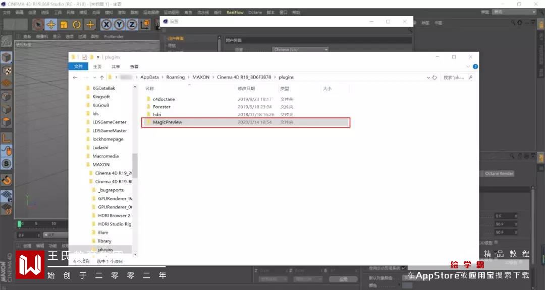Viewport: 545px width, 290px height.
Task: Collapse the Explorer ribbon chevron
Action: [x=468, y=66]
